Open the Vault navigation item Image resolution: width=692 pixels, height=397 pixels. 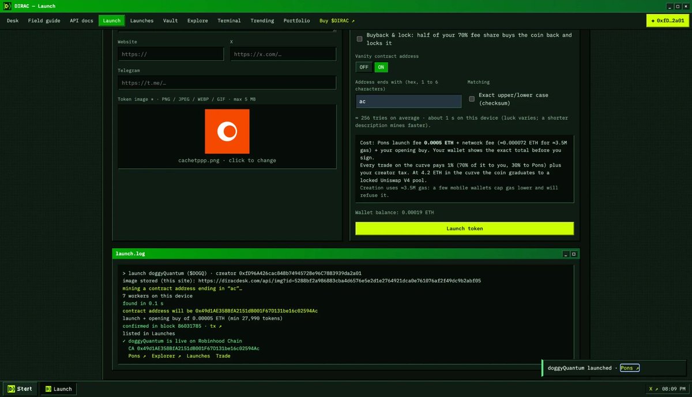pyautogui.click(x=170, y=21)
